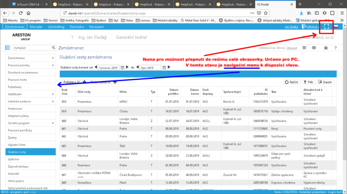This screenshot has height=194, width=347.
Task: Switch to the InTouch CRM 5.6 tab
Action: [x=29, y=4]
